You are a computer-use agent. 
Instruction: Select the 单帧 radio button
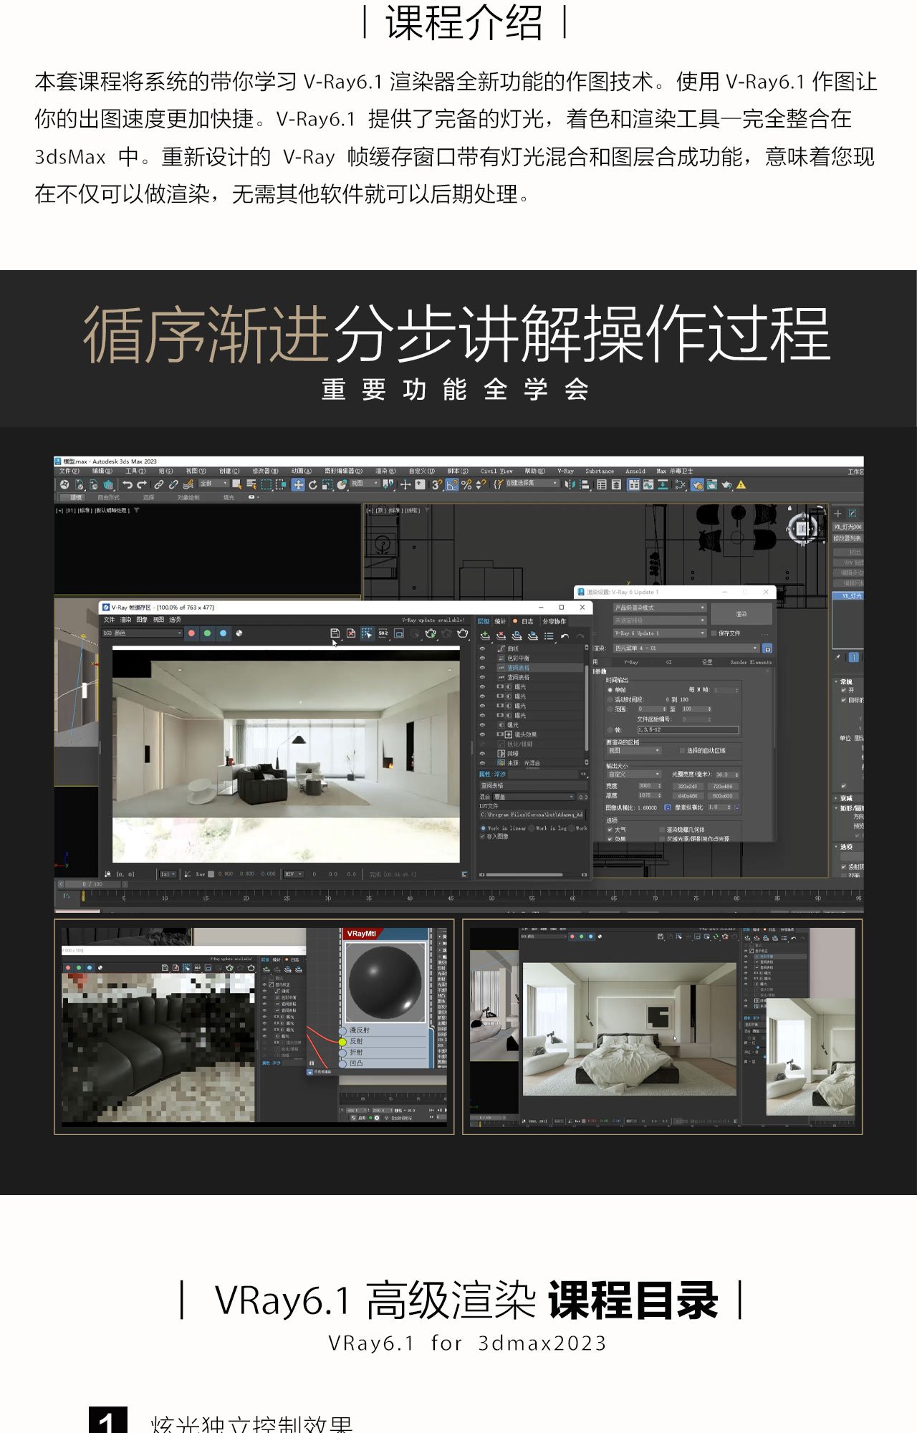coord(610,690)
